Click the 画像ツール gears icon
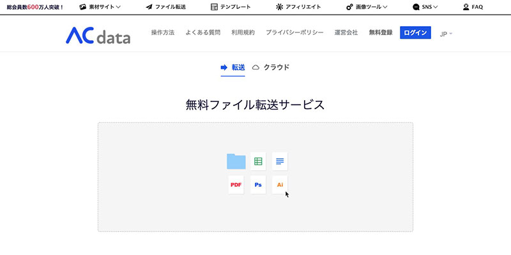Image resolution: width=511 pixels, height=255 pixels. 349,7
